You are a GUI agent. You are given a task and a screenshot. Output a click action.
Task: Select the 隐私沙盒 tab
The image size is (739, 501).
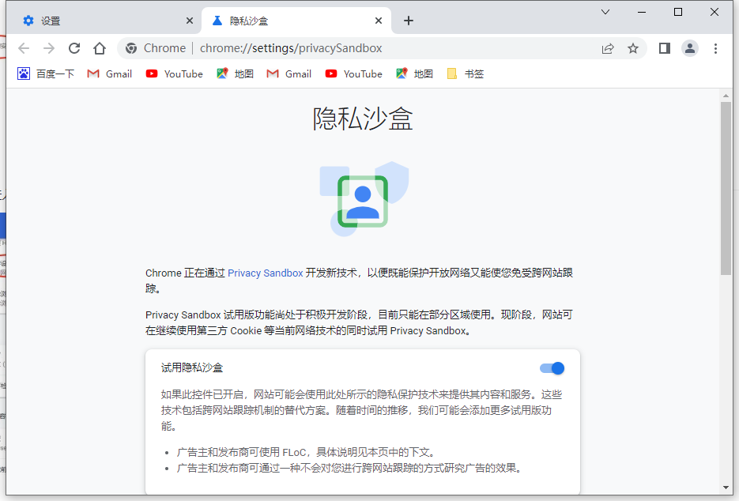click(296, 21)
